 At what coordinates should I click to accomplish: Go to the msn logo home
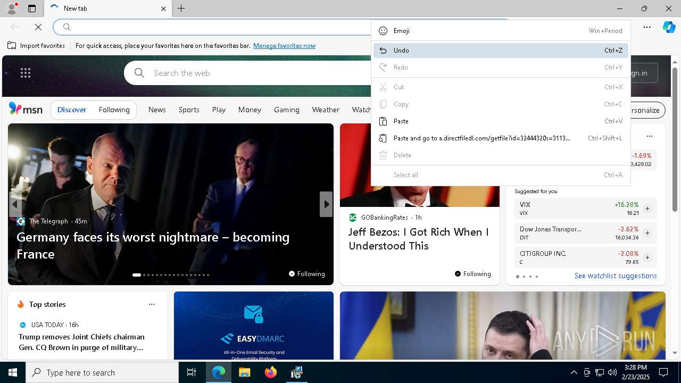pyautogui.click(x=26, y=109)
